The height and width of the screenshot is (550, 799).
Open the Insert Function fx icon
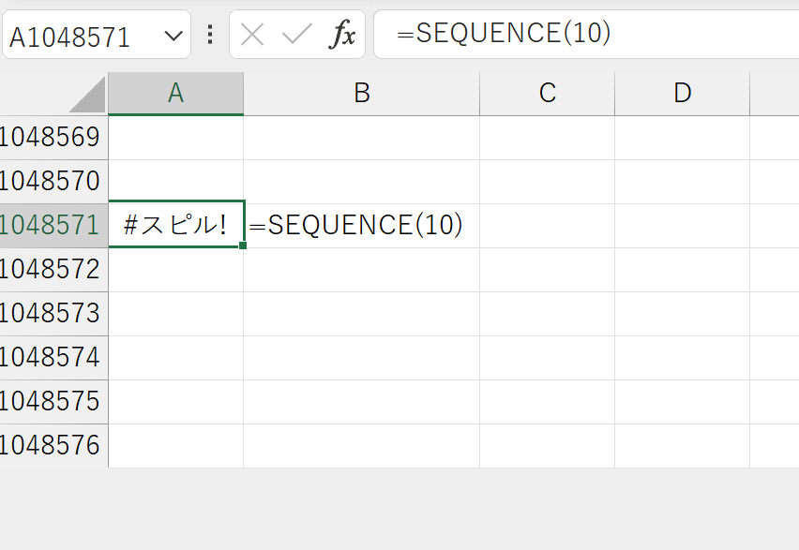coord(342,34)
